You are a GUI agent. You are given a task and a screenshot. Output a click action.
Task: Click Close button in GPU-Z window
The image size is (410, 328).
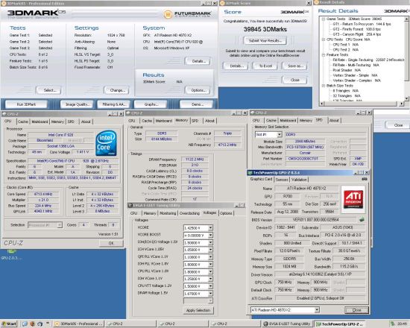click(356, 310)
